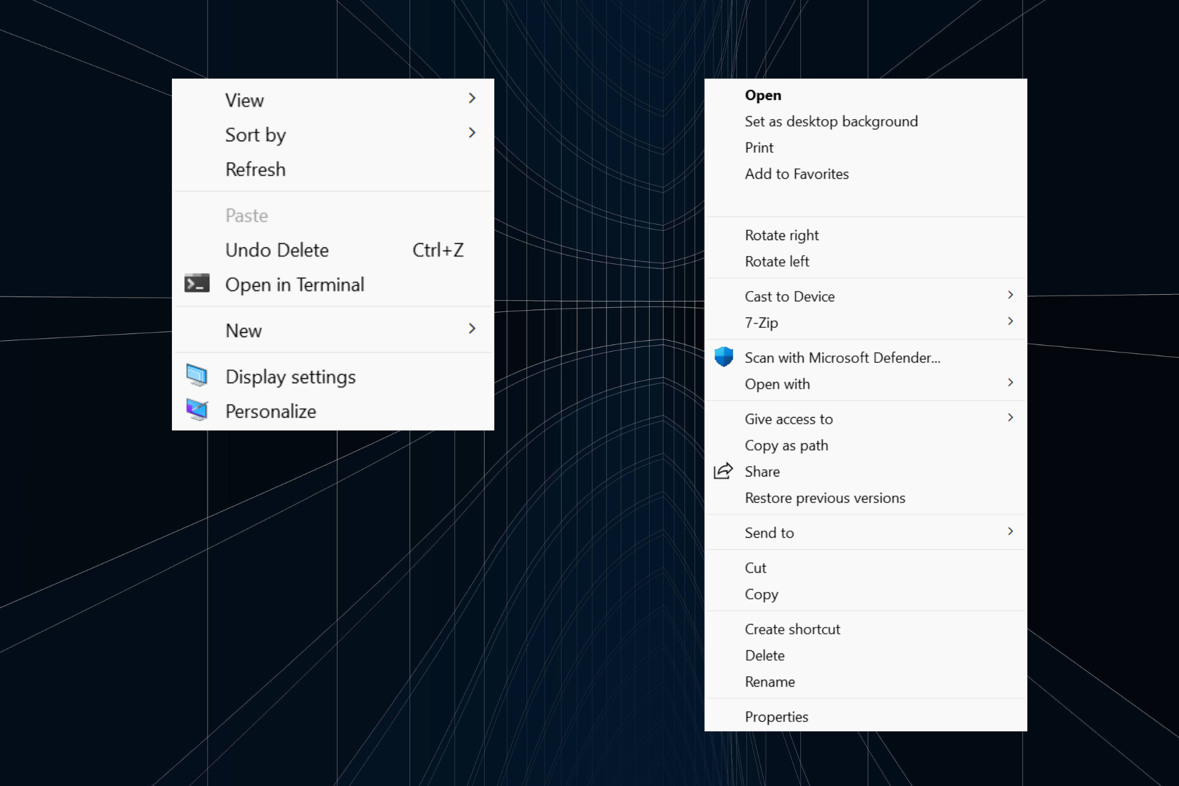Click the Send to arrow icon

(x=1011, y=532)
